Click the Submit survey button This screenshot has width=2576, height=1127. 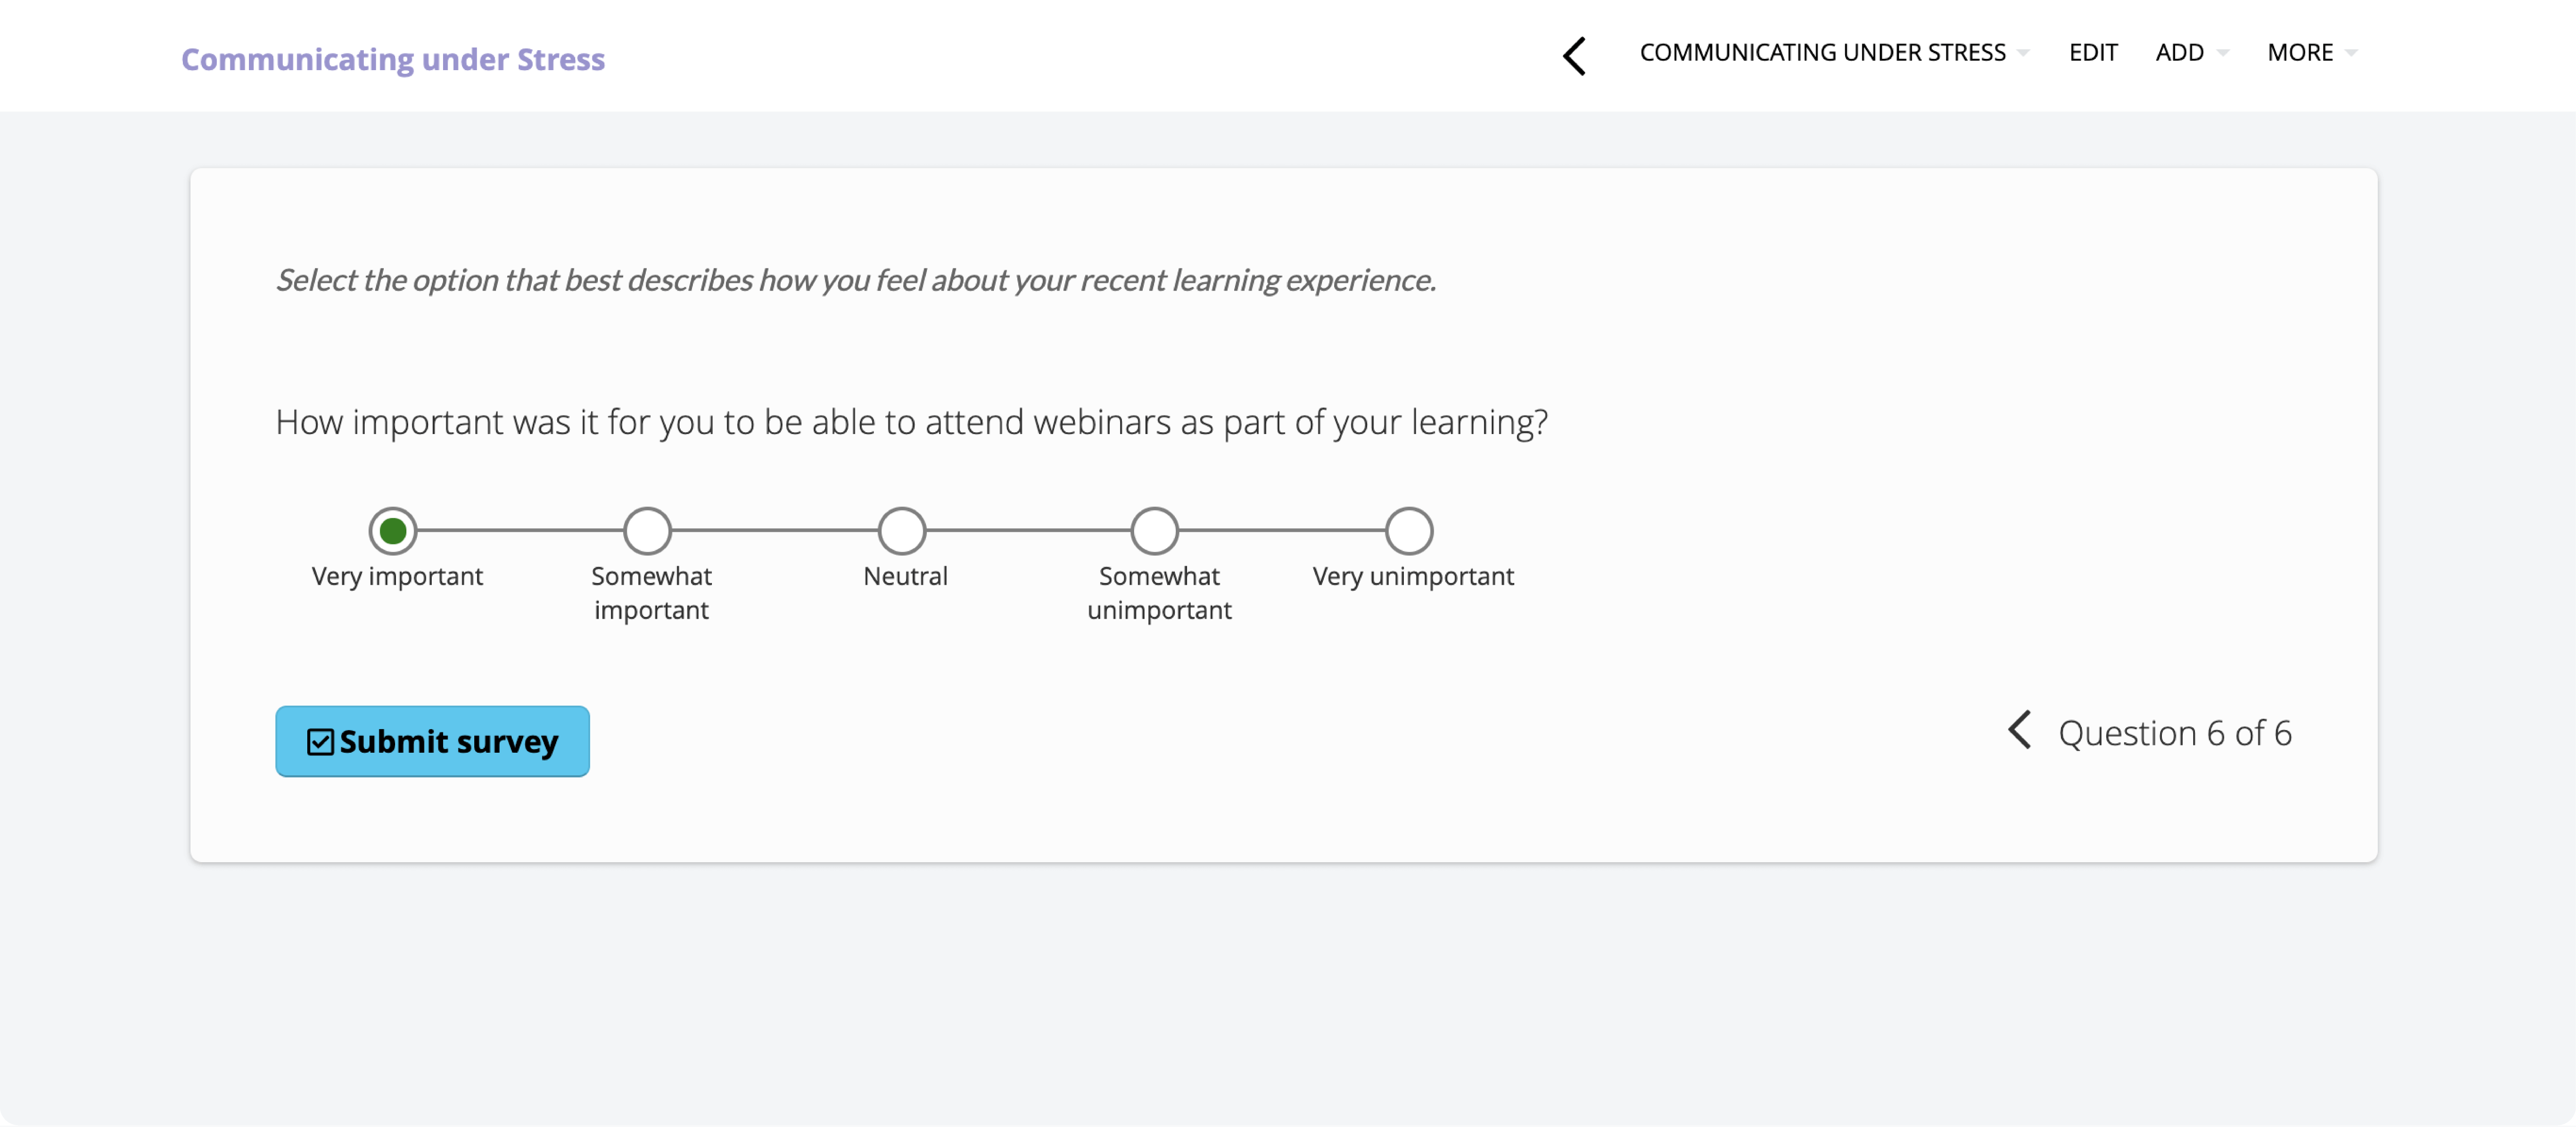click(432, 741)
